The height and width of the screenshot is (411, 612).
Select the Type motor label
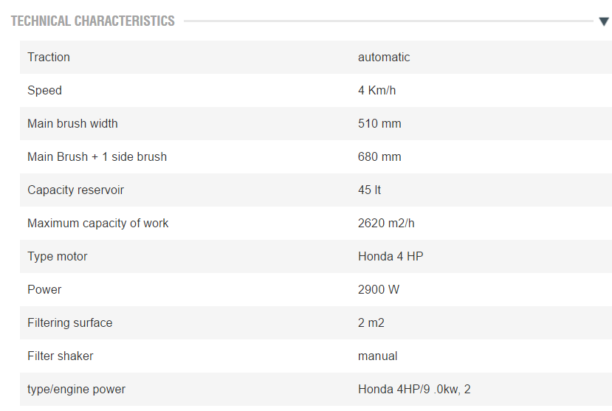click(58, 257)
